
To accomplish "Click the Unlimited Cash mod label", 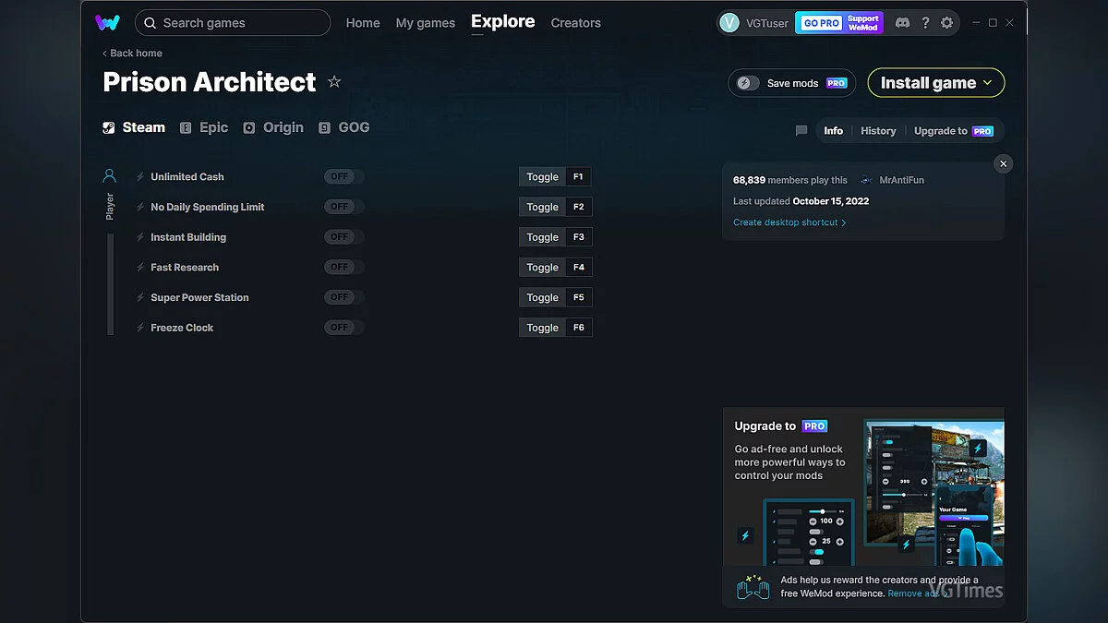I will pyautogui.click(x=187, y=177).
